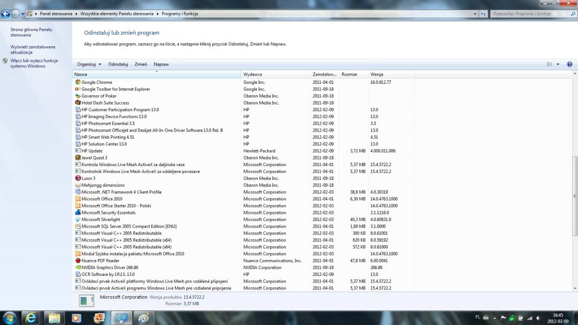The width and height of the screenshot is (578, 325).
Task: Open Strona główna Panelu sterowania link
Action: (31, 32)
